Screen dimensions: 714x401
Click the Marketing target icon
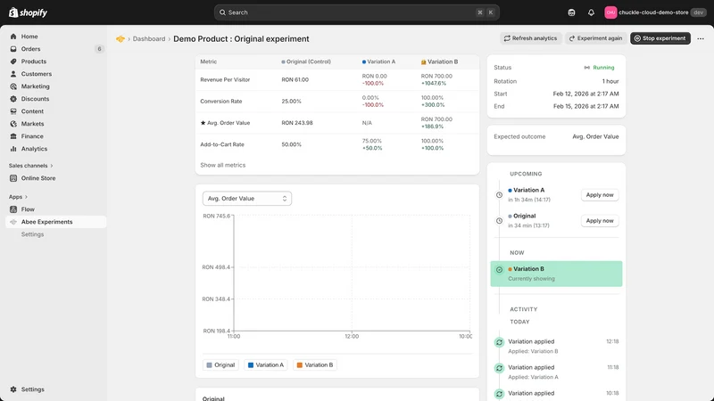coord(13,86)
